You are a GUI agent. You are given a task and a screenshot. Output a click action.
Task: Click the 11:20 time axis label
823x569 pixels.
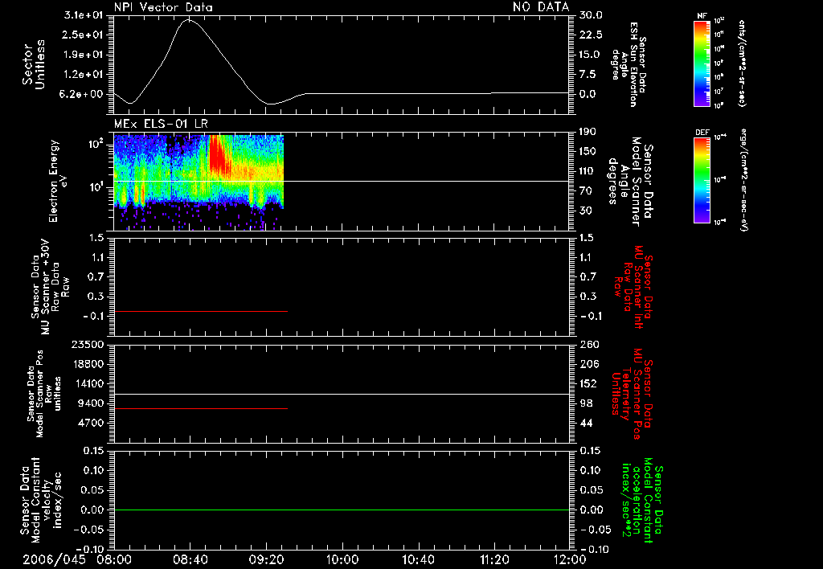coord(494,560)
